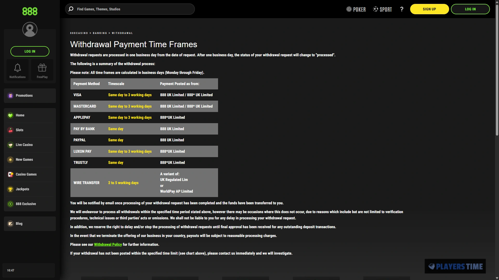Open the Casino Games section
The height and width of the screenshot is (280, 499).
pos(26,174)
